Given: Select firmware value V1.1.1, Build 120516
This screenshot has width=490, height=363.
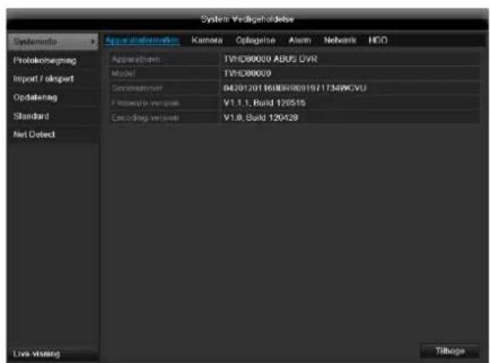Looking at the screenshot, I should (264, 102).
